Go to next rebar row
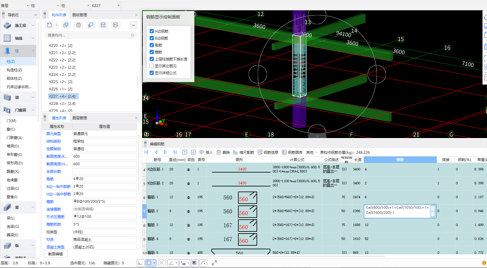 pos(165,152)
